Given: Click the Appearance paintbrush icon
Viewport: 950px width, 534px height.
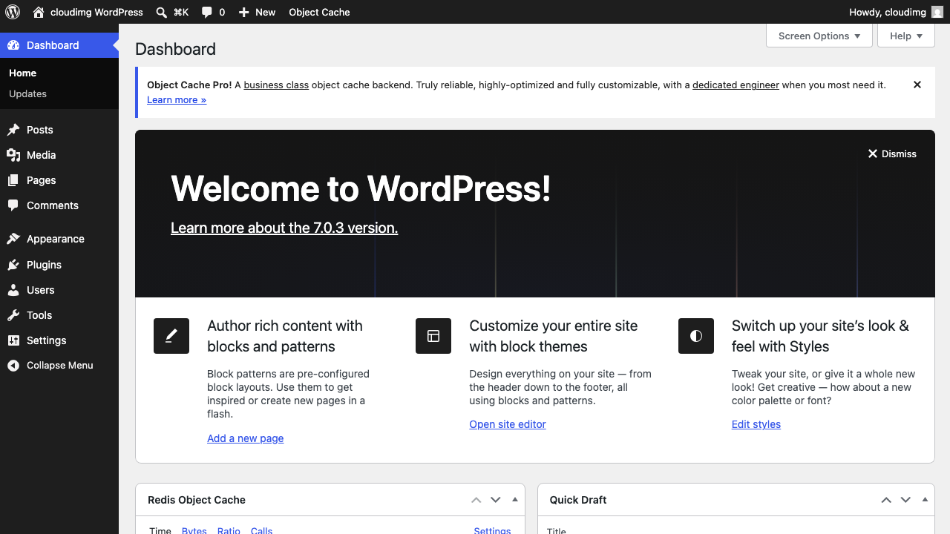Looking at the screenshot, I should click(x=13, y=239).
